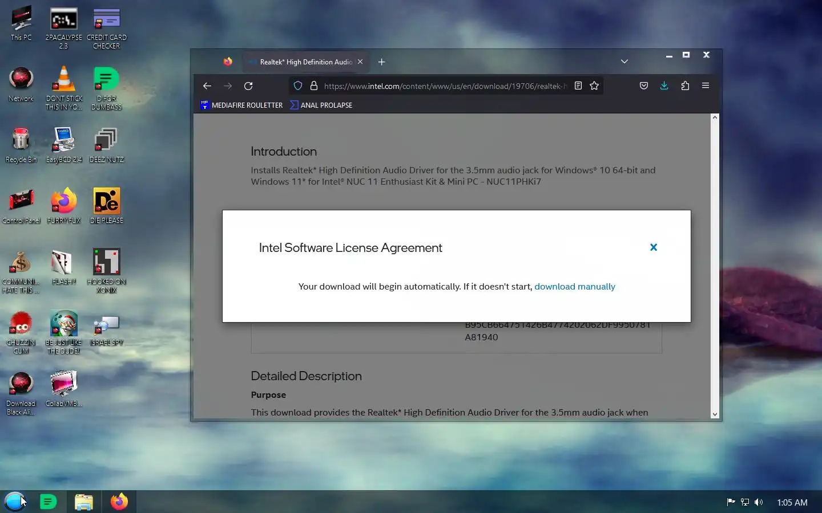Bookmark this page with star icon
This screenshot has height=513, width=822.
(594, 86)
